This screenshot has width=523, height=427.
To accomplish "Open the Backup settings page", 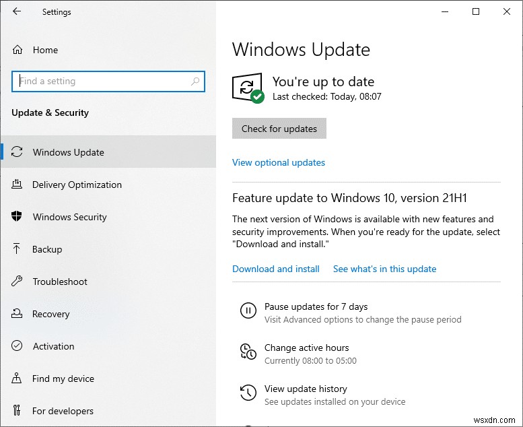I will click(47, 249).
